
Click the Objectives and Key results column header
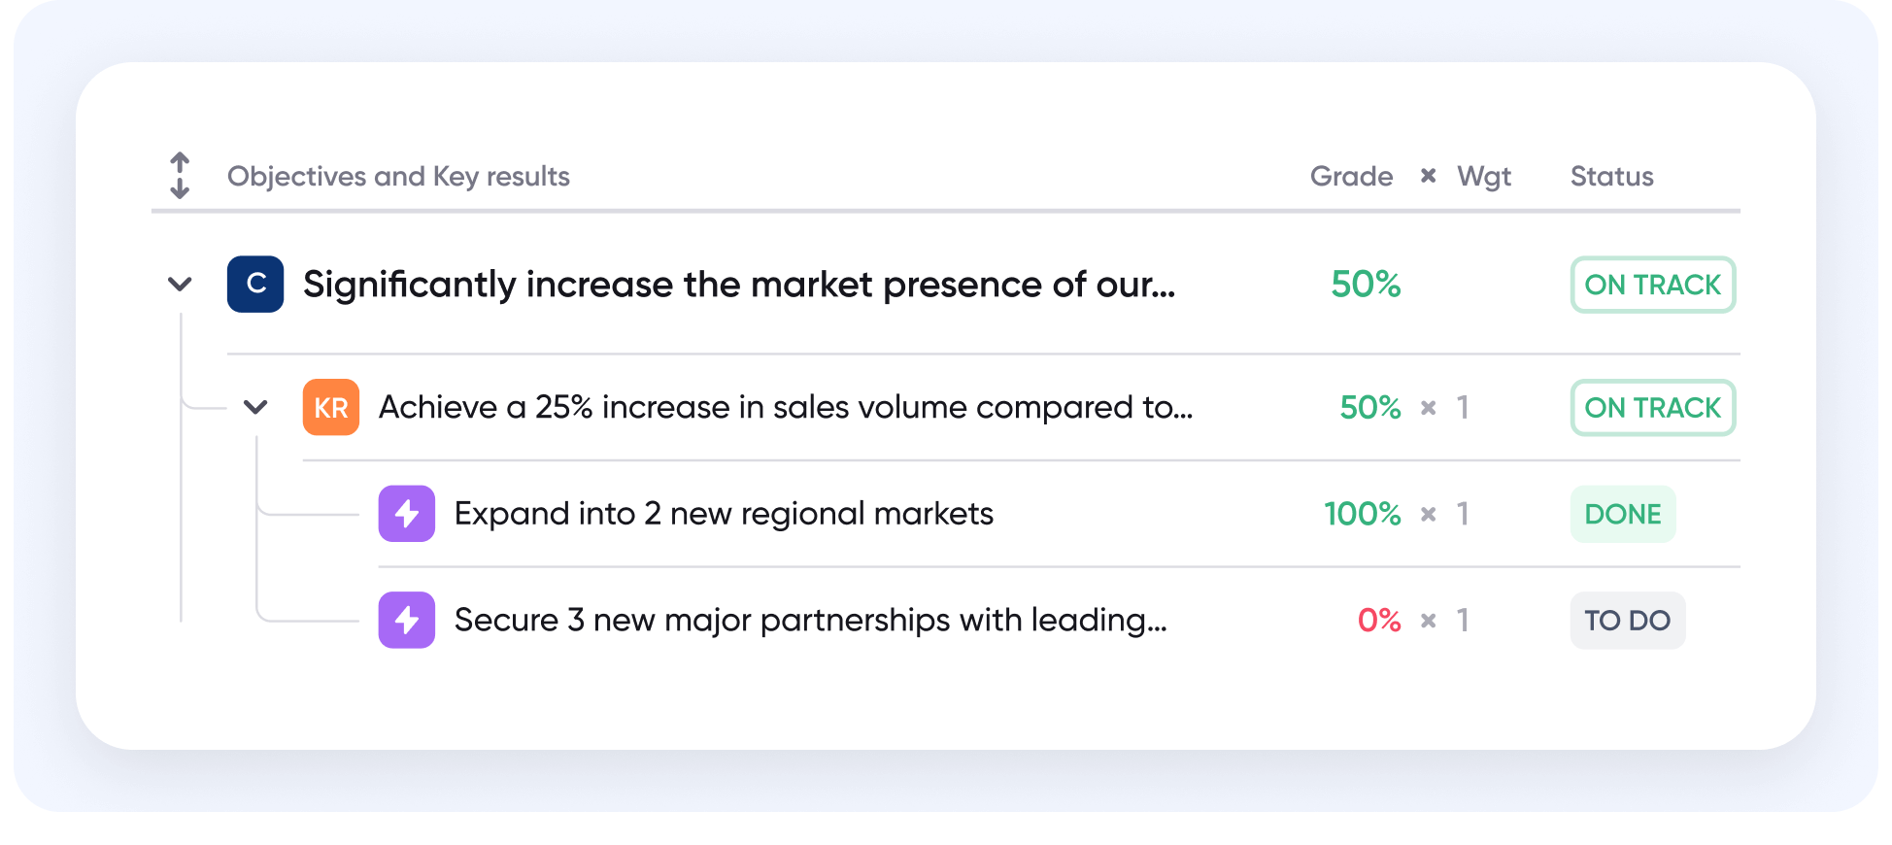398,176
